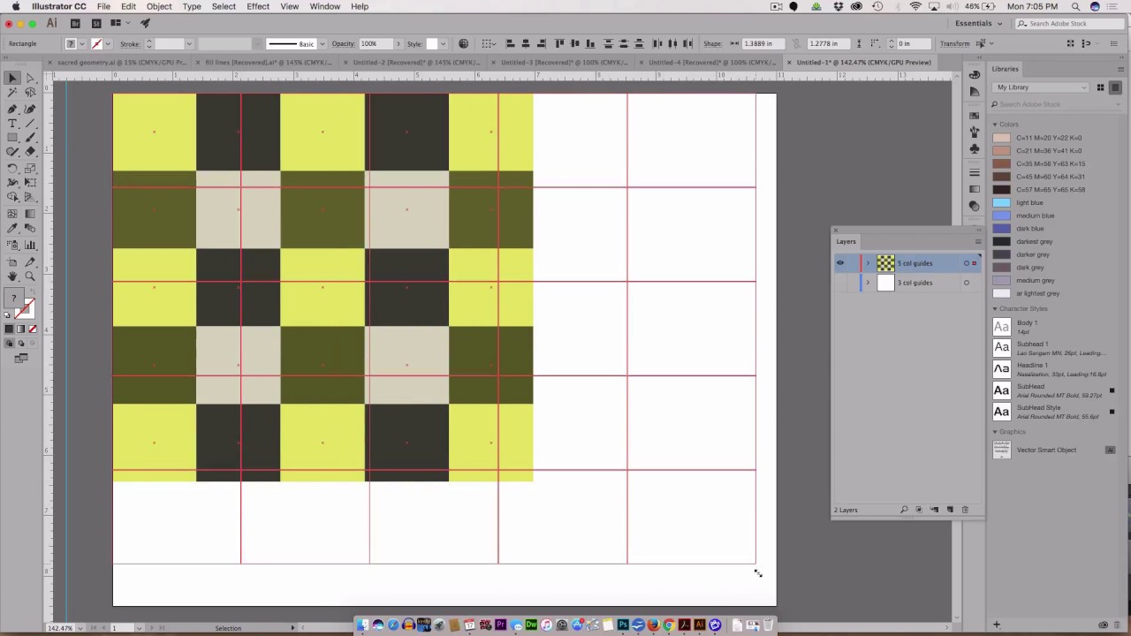The image size is (1131, 636).
Task: Click the Shape label in control bar
Action: pyautogui.click(x=712, y=44)
